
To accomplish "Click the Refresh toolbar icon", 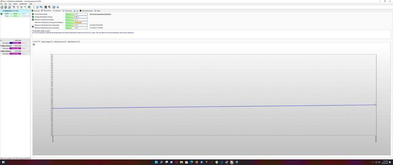I will [x=2, y=7].
